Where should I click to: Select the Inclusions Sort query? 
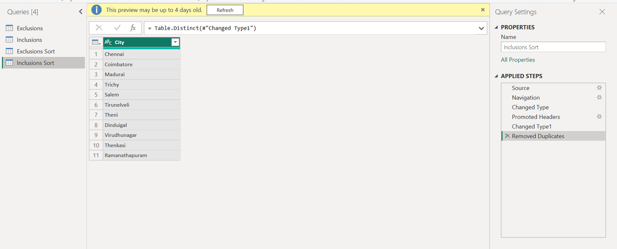43,63
